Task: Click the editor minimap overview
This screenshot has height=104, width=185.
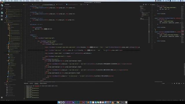Action: [x=144, y=12]
